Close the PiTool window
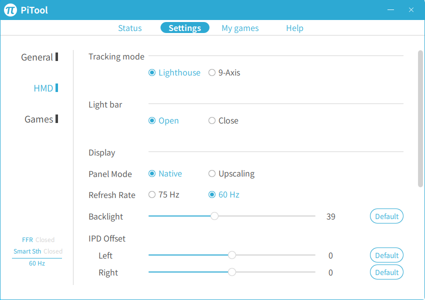The height and width of the screenshot is (300, 425). tap(411, 10)
